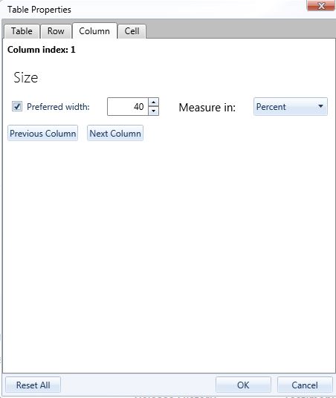Move to the Next Column
This screenshot has height=398, width=336.
[x=115, y=133]
